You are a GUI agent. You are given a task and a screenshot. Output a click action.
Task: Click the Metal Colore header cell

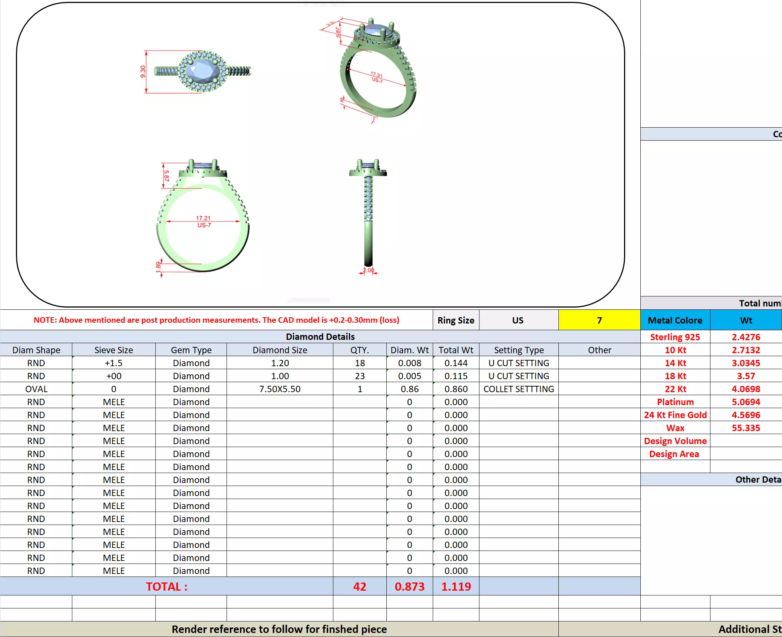pyautogui.click(x=675, y=320)
